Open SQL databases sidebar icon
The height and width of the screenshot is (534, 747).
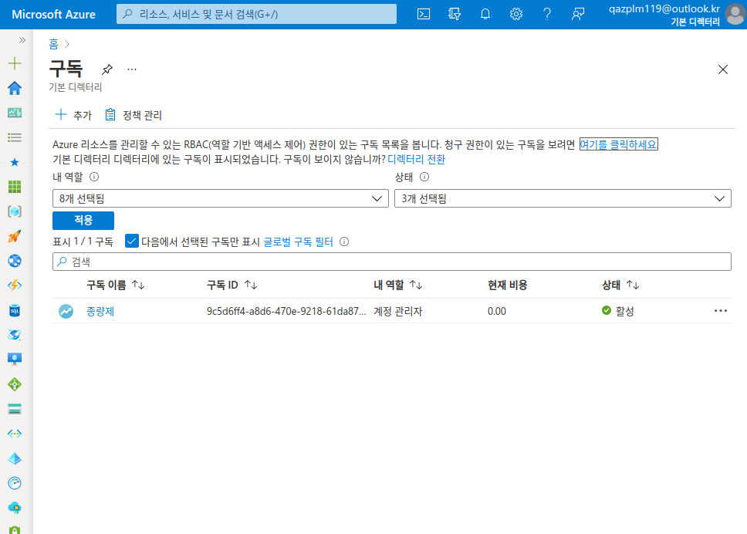[15, 310]
